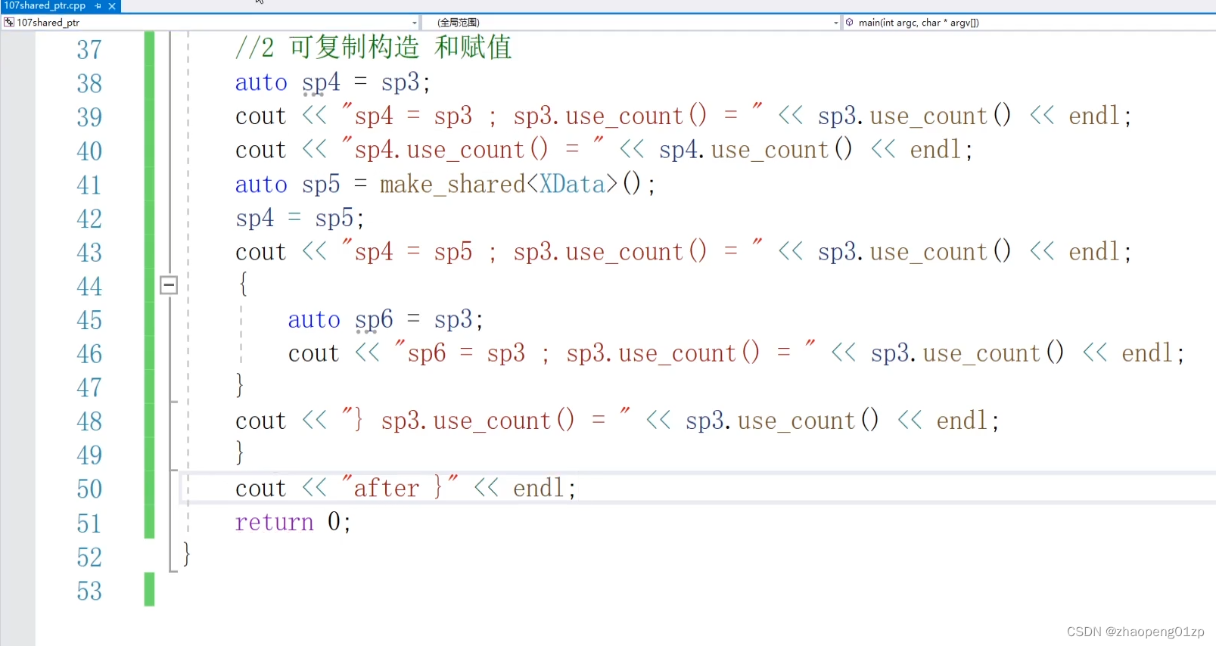The width and height of the screenshot is (1216, 646).
Task: Click the closing brace on line 52
Action: pyautogui.click(x=186, y=554)
